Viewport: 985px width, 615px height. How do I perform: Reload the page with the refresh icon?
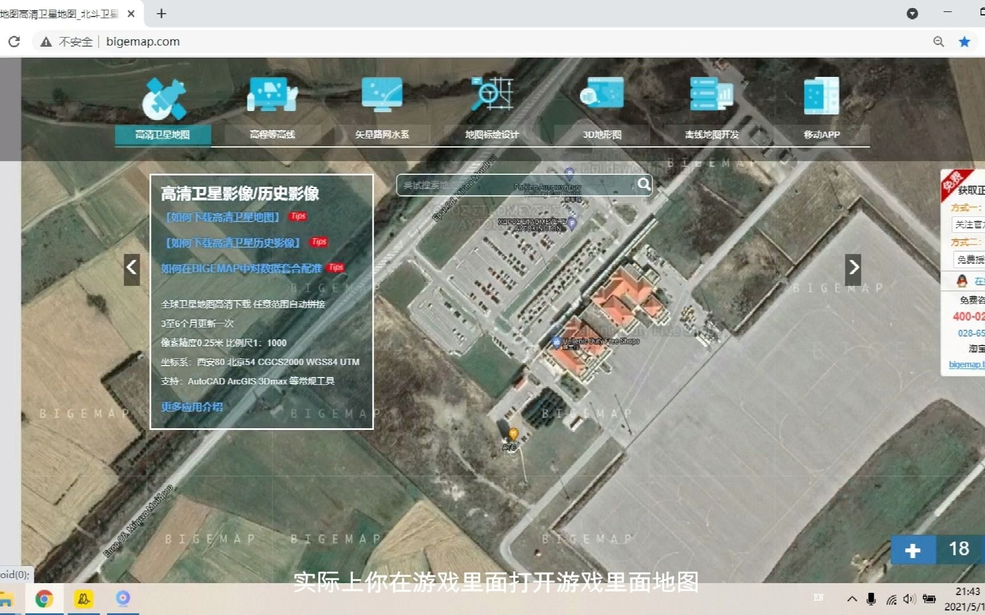14,42
